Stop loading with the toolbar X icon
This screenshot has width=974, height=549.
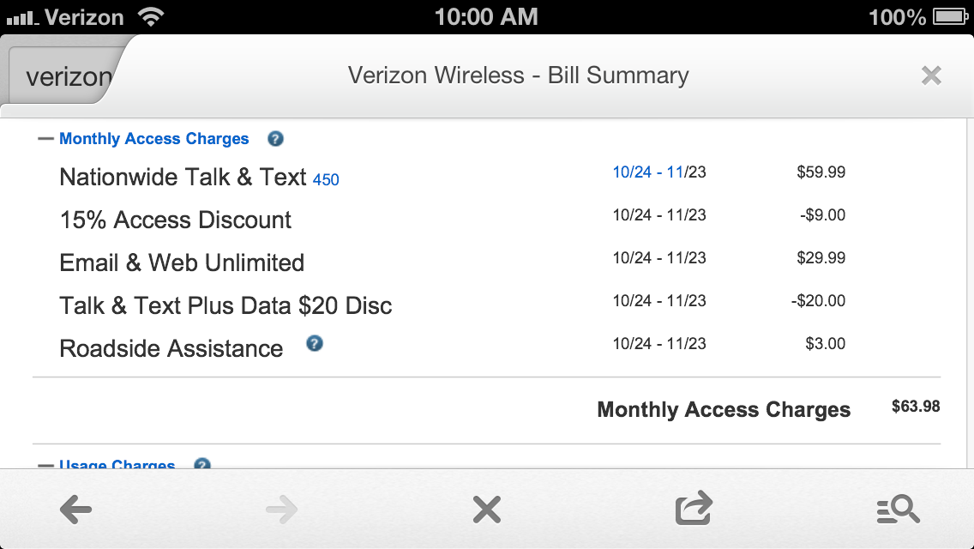pos(486,510)
